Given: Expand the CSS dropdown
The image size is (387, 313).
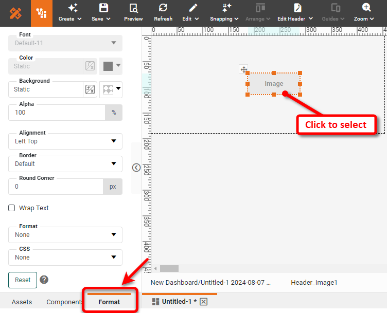Looking at the screenshot, I should [65, 257].
